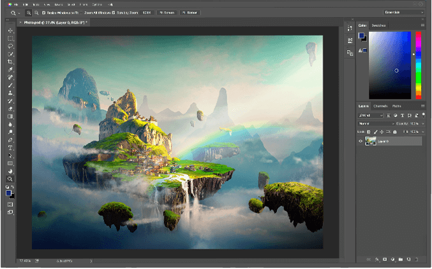The image size is (432, 269).
Task: Select the Crop tool
Action: pos(10,62)
